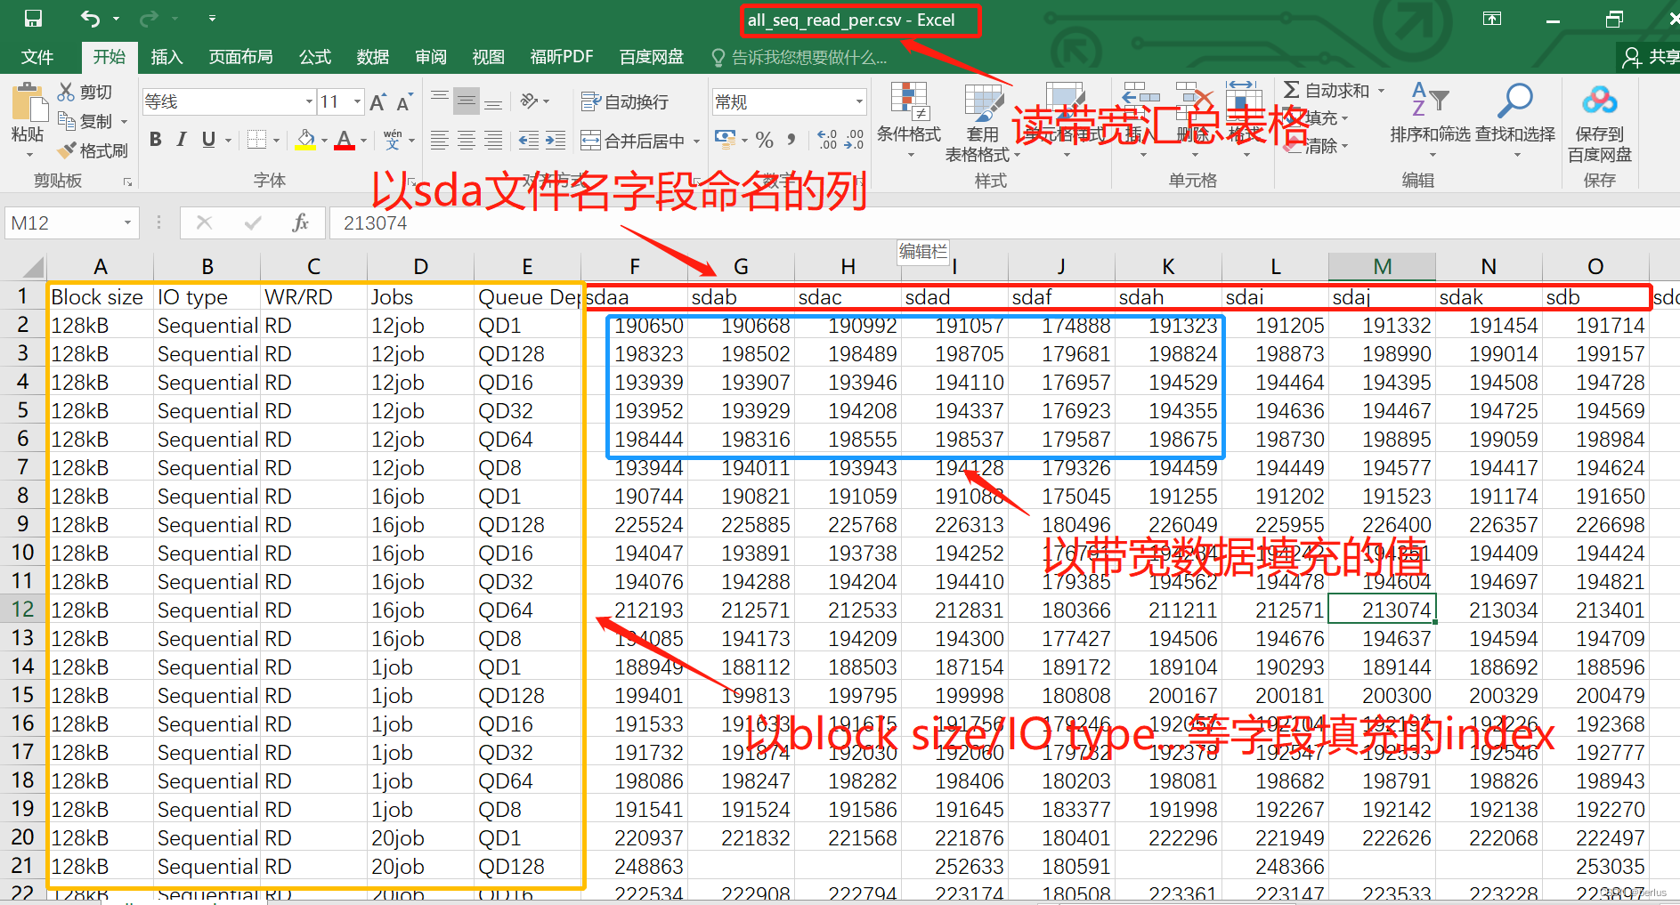Click the decrease indent icon
Screen dimensions: 1680x905
click(528, 140)
